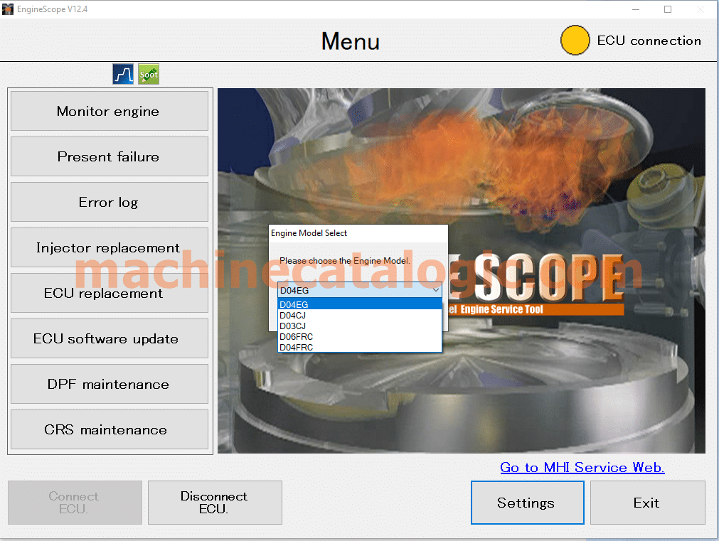Open Settings

pyautogui.click(x=527, y=503)
